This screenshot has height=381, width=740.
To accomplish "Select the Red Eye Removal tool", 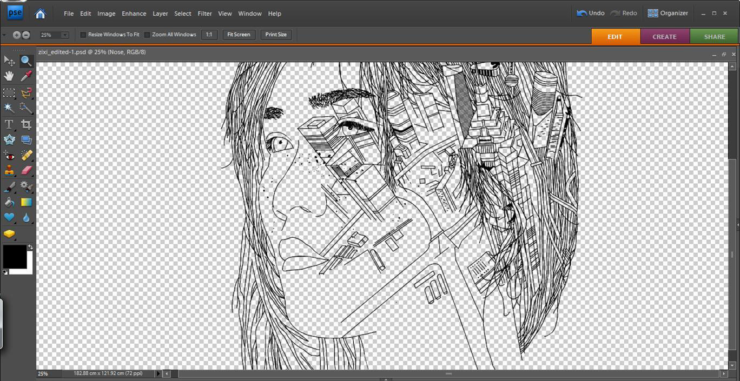I will (9, 156).
